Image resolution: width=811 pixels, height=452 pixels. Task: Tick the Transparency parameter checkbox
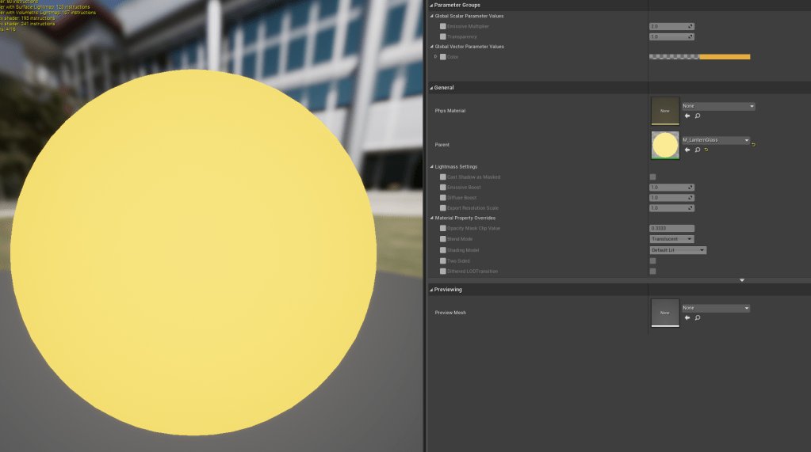click(443, 36)
